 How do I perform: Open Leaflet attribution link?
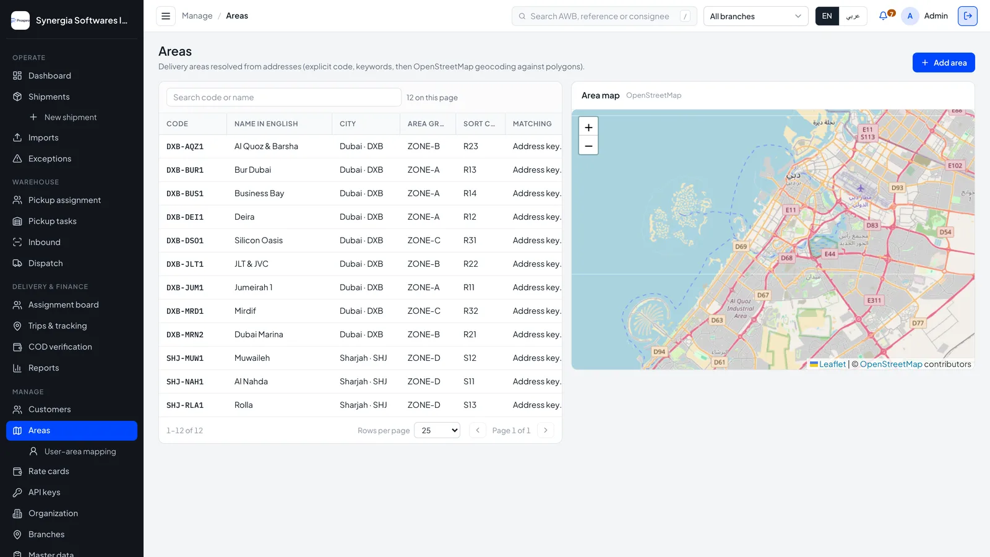(x=832, y=364)
